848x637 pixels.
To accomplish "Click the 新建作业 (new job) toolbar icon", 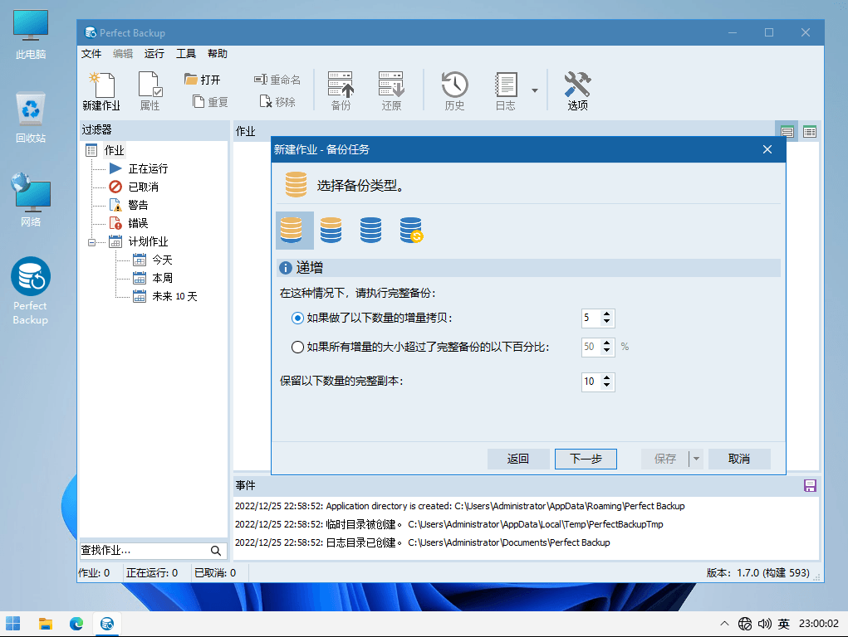I will pyautogui.click(x=101, y=90).
